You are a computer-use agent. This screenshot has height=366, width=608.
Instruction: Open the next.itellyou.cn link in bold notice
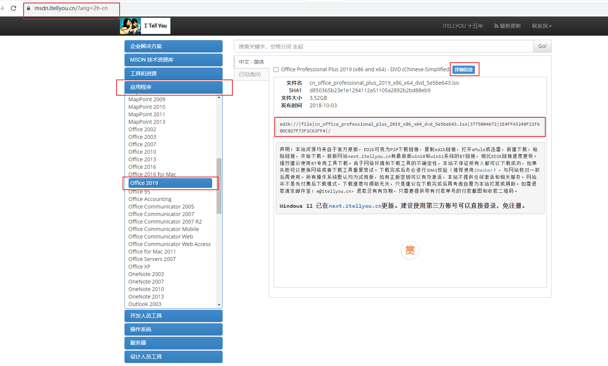[355, 206]
